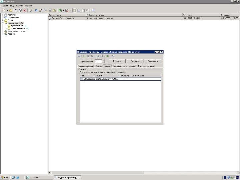Click the print icon in main toolbar

point(30,10)
